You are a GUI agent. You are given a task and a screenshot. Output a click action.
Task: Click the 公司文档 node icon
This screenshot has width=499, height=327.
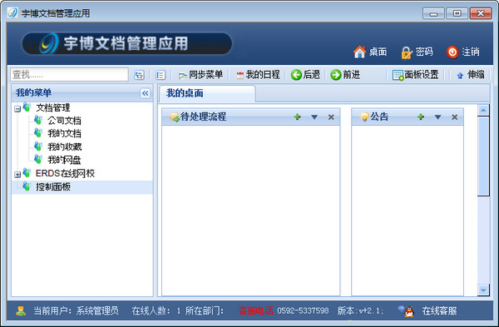coord(38,120)
